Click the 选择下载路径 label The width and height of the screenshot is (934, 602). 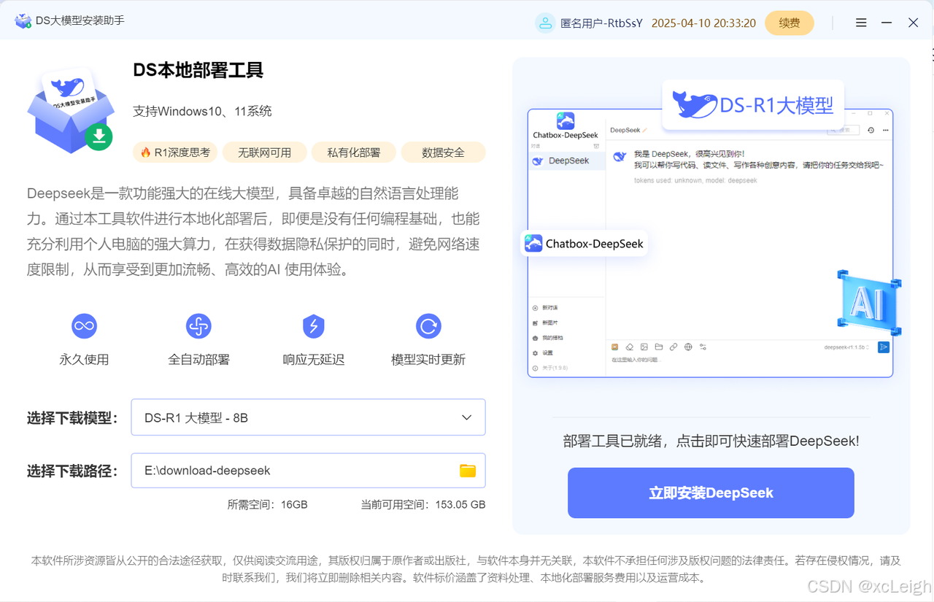[72, 471]
